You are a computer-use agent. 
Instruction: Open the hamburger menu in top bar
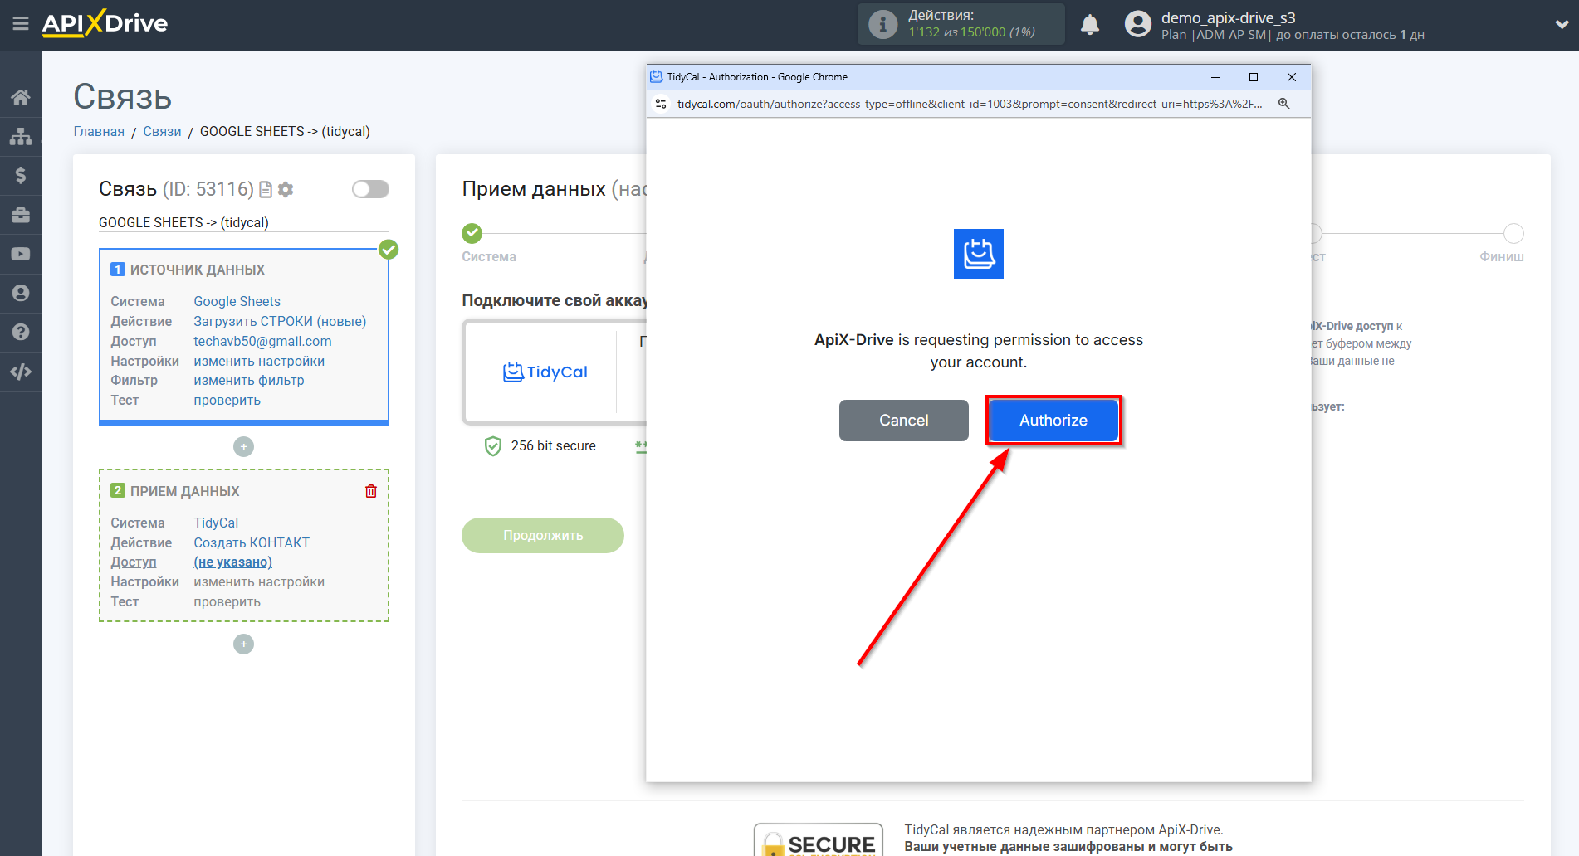(21, 24)
